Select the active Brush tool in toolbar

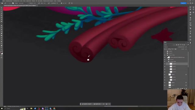[2, 24]
